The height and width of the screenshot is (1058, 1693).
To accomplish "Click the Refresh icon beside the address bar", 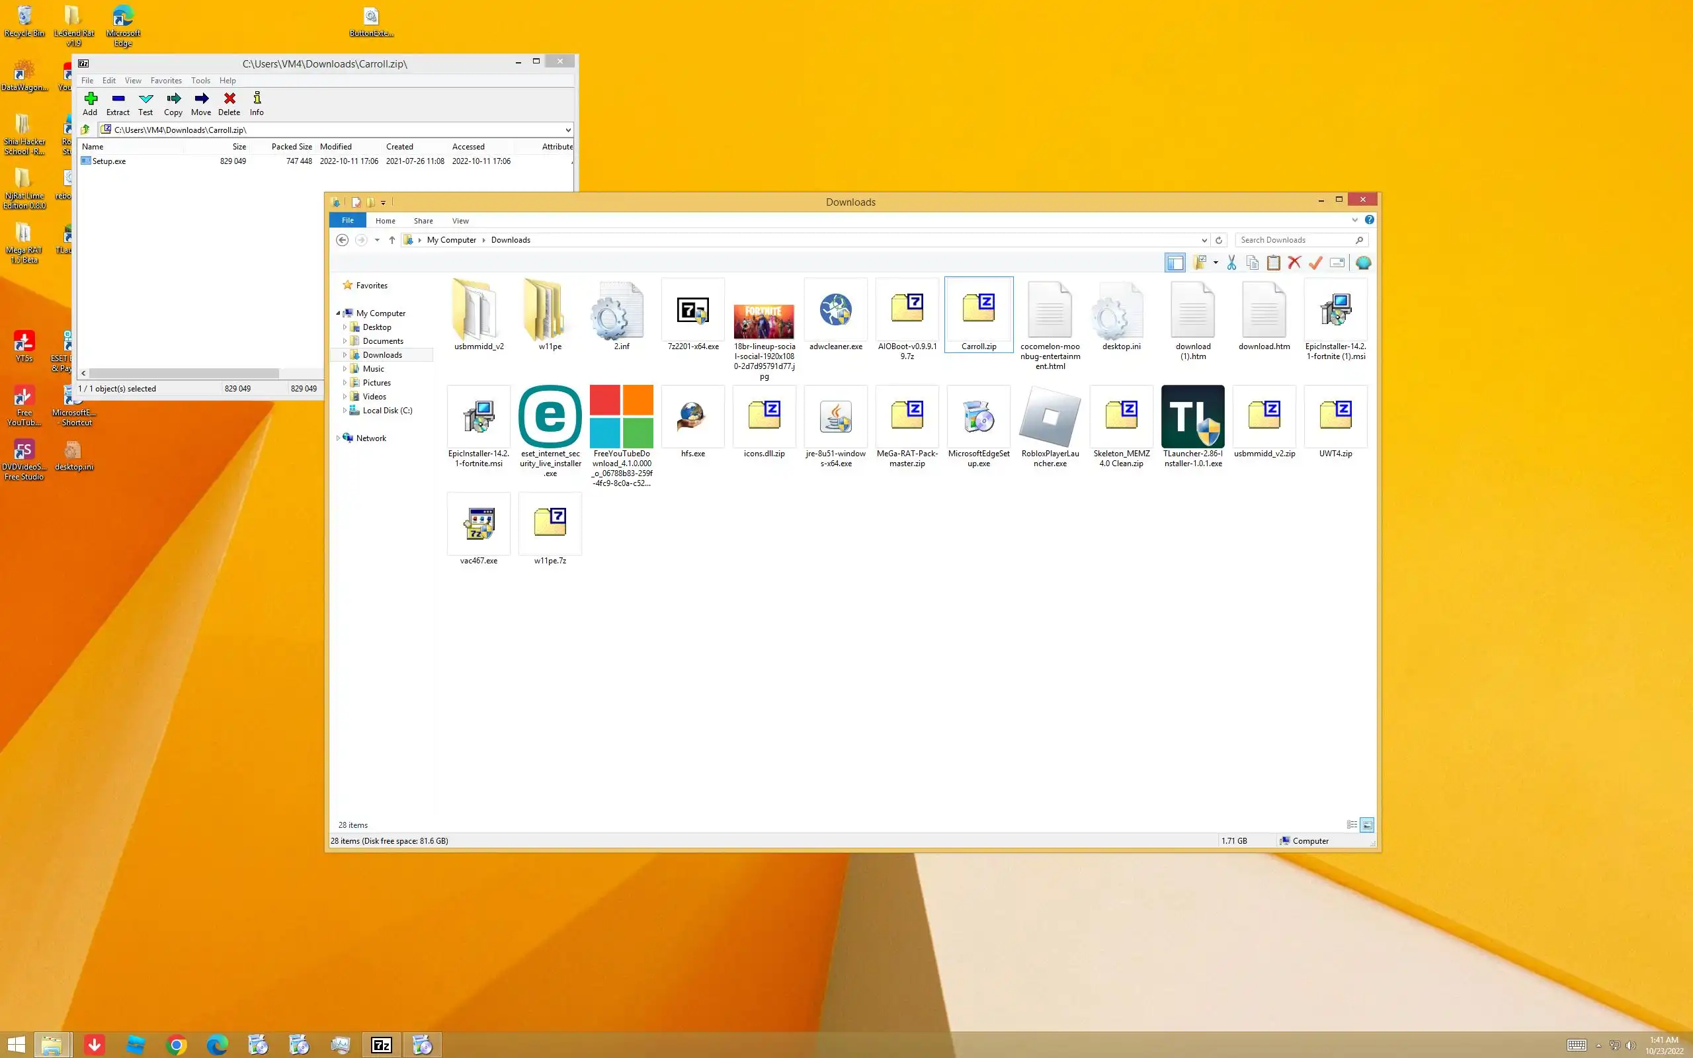I will coord(1219,240).
